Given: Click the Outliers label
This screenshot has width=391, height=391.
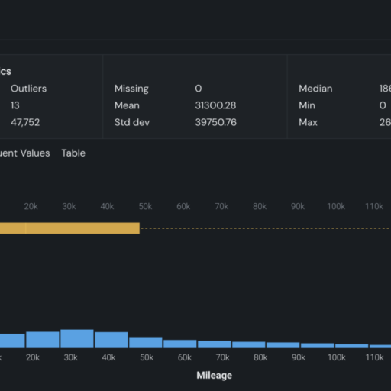Looking at the screenshot, I should click(x=28, y=89).
